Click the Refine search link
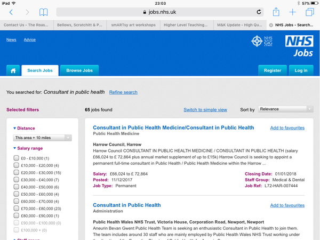Screen dimensions: 320x240 point(123,92)
